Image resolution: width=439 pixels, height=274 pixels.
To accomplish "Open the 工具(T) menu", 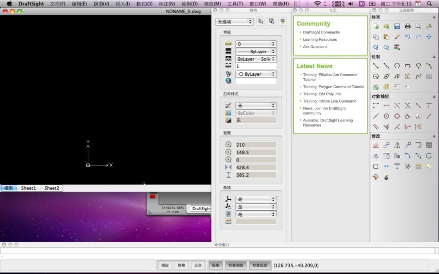I will [235, 3].
